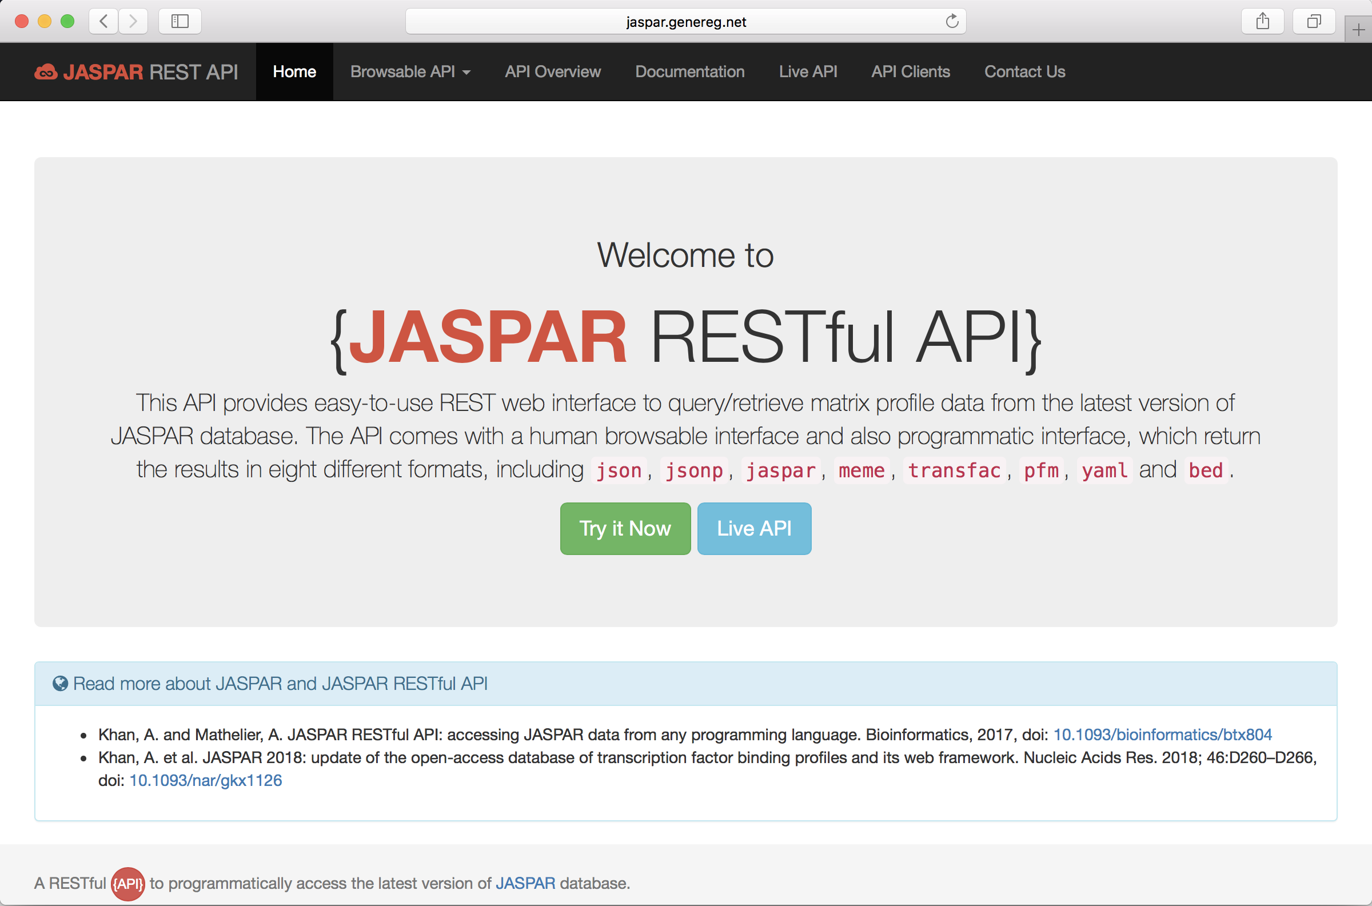Go forward with the Safari forward arrow
1372x906 pixels.
tap(133, 21)
